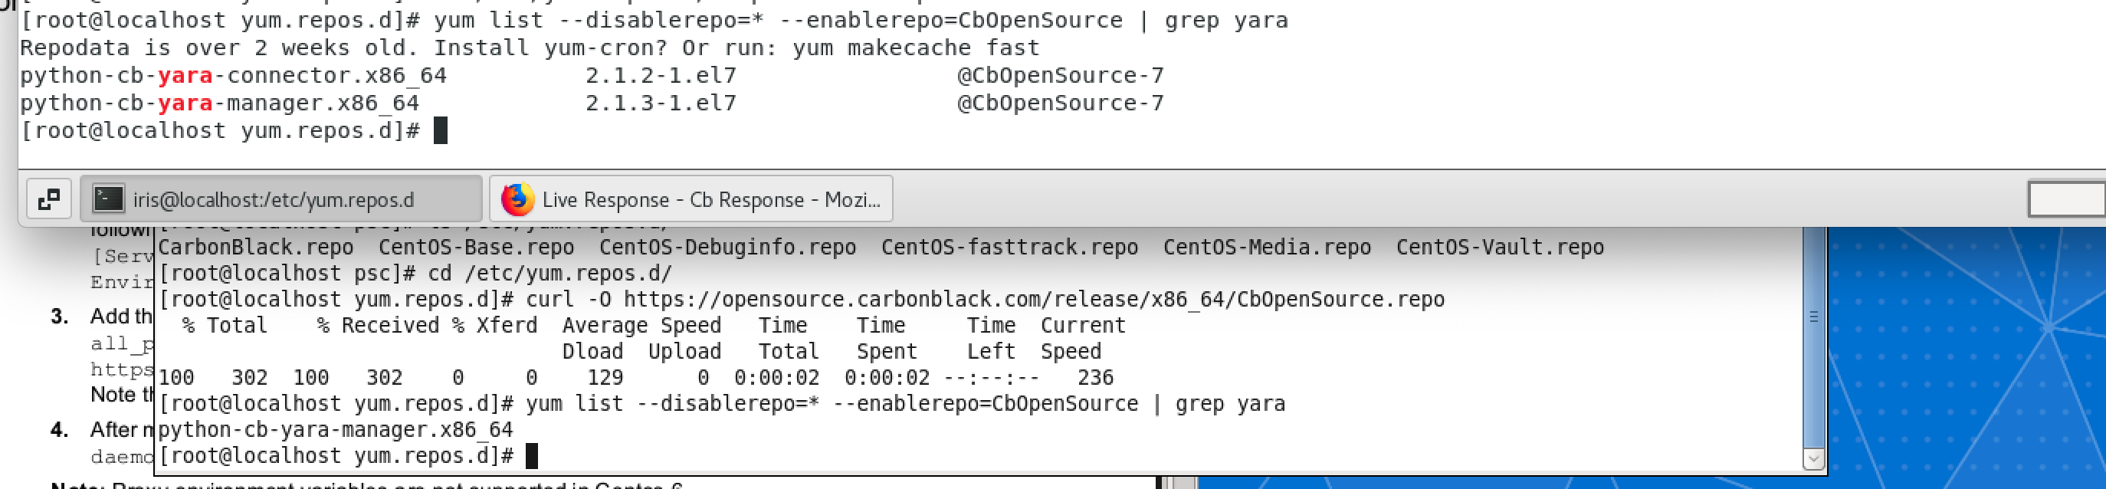Click the workspace switcher box in the panel
The image size is (2106, 489).
[x=2065, y=199]
